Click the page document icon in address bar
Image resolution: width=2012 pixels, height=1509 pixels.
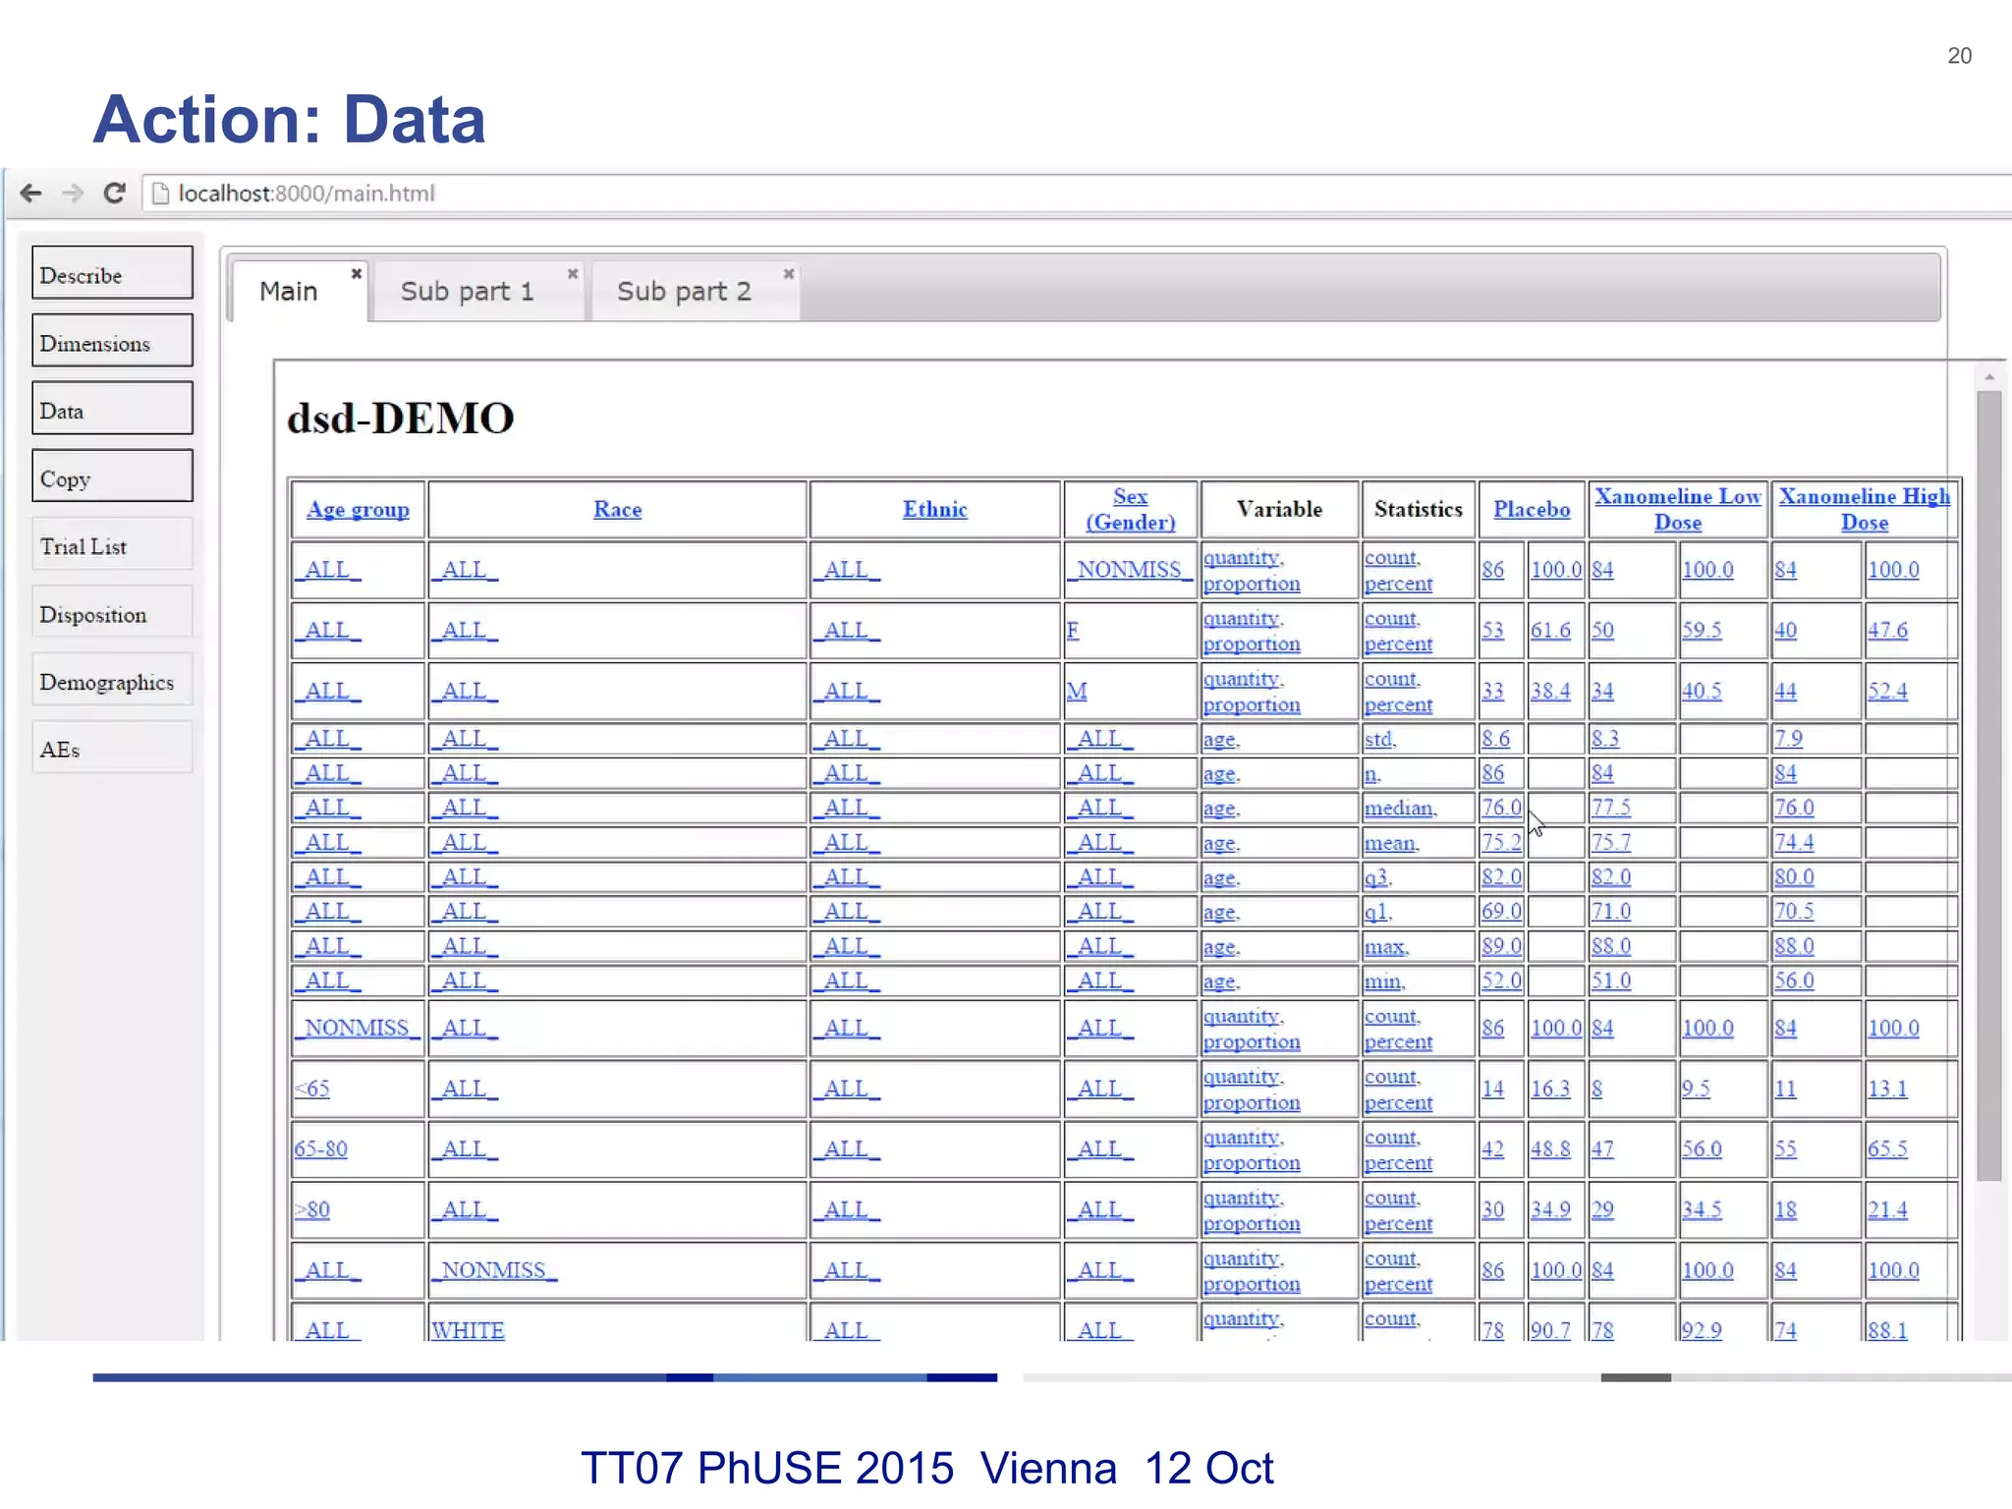pyautogui.click(x=160, y=194)
